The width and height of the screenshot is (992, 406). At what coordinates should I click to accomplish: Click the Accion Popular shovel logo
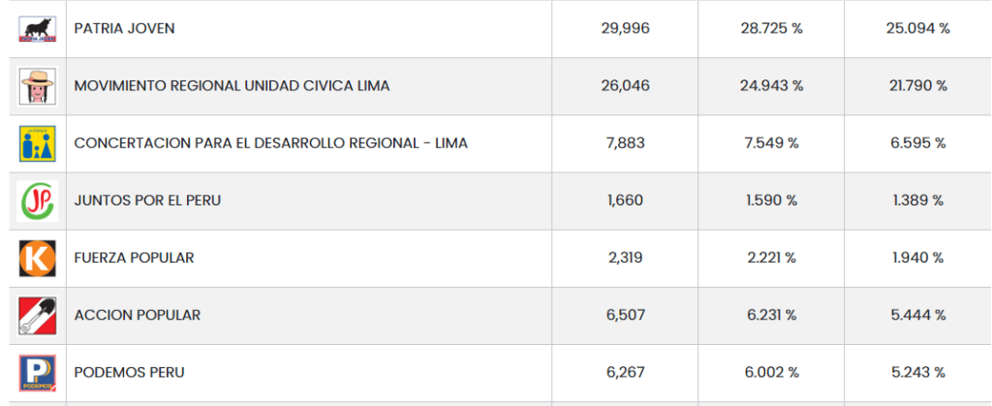pos(38,315)
